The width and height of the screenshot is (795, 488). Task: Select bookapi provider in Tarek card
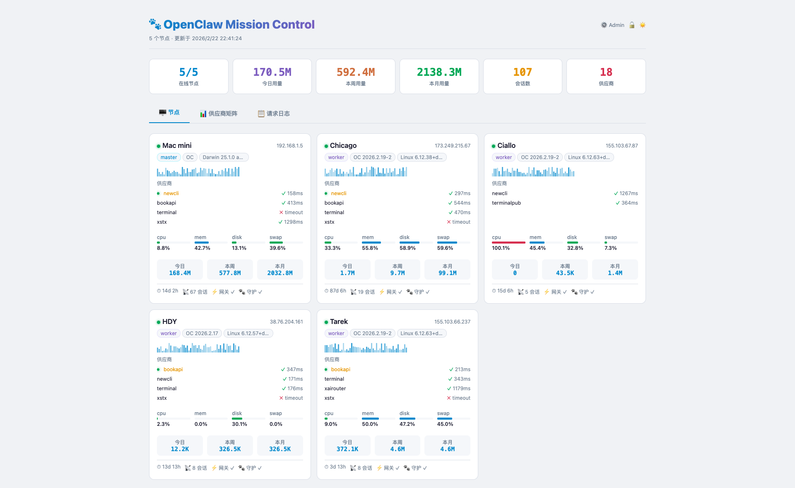(340, 370)
